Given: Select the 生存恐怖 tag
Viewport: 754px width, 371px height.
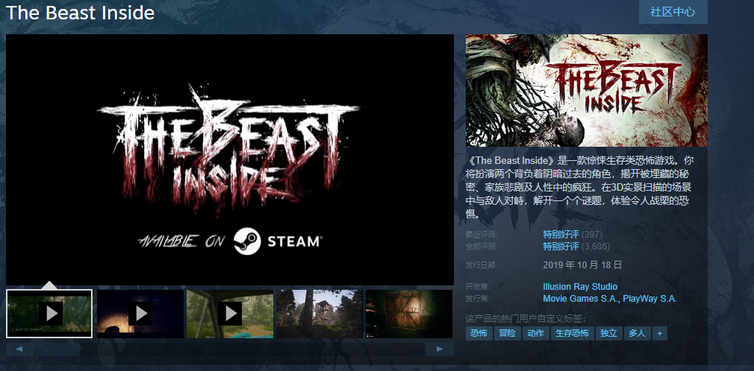Looking at the screenshot, I should 573,333.
